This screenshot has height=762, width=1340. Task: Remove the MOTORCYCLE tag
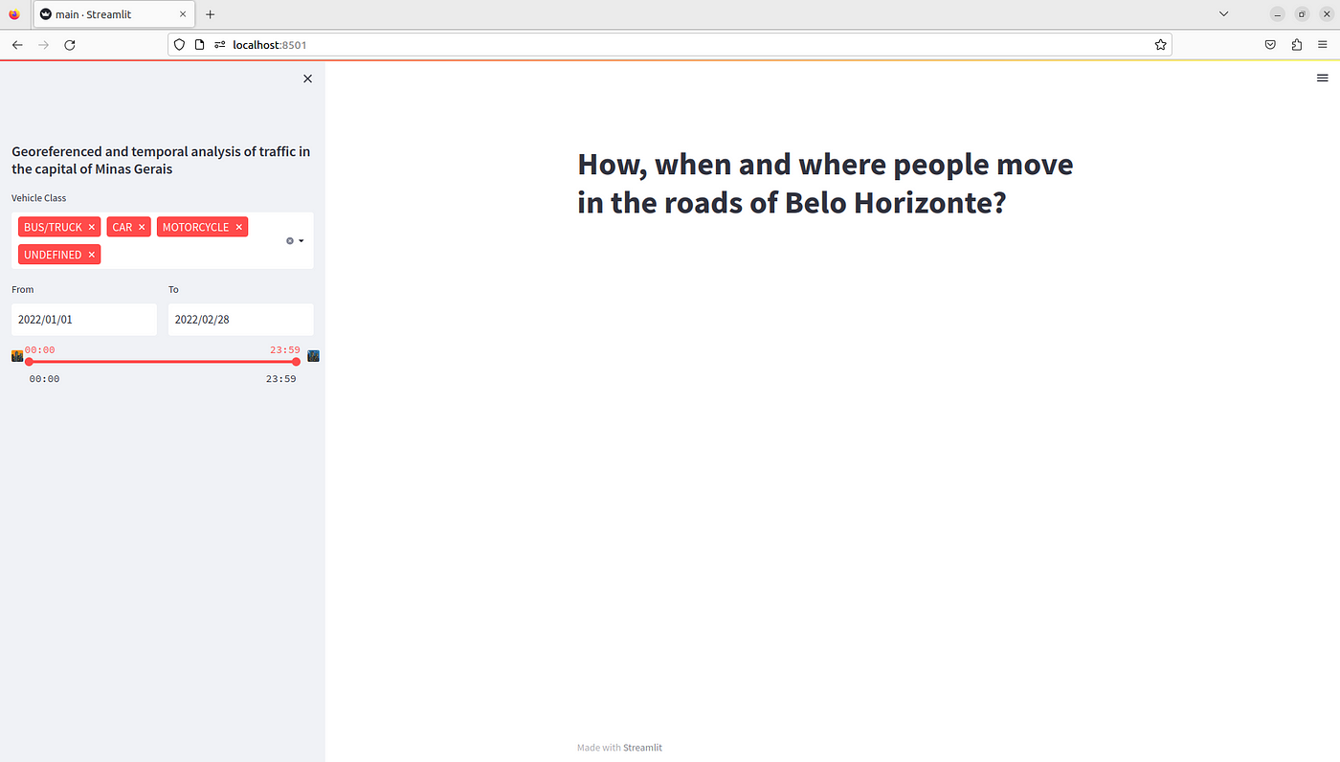click(x=239, y=227)
